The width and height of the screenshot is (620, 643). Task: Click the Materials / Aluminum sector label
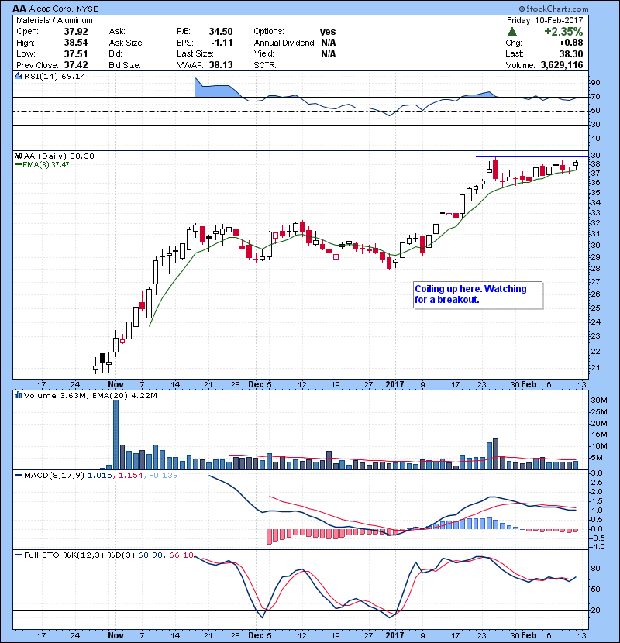pyautogui.click(x=54, y=20)
